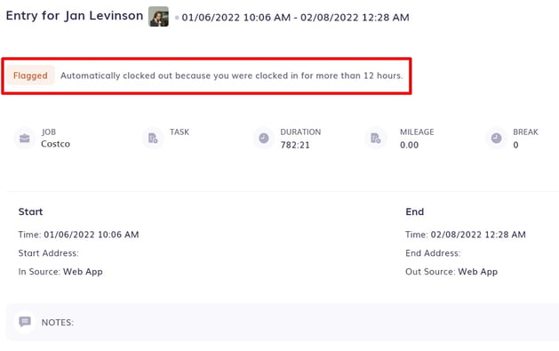Screen dimensions: 559x351
Task: Click the In Source Web App text
Action: pos(83,272)
